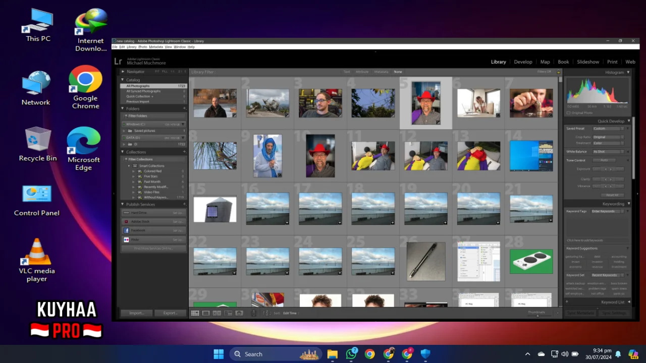The image size is (646, 363).
Task: Open File Explorer from the taskbar
Action: (x=332, y=354)
